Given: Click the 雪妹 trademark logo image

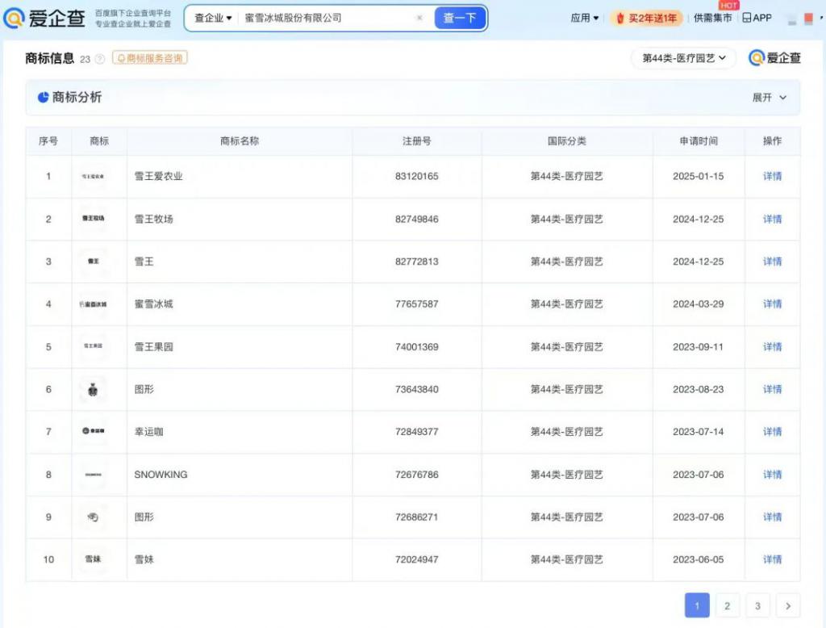Looking at the screenshot, I should click(94, 559).
